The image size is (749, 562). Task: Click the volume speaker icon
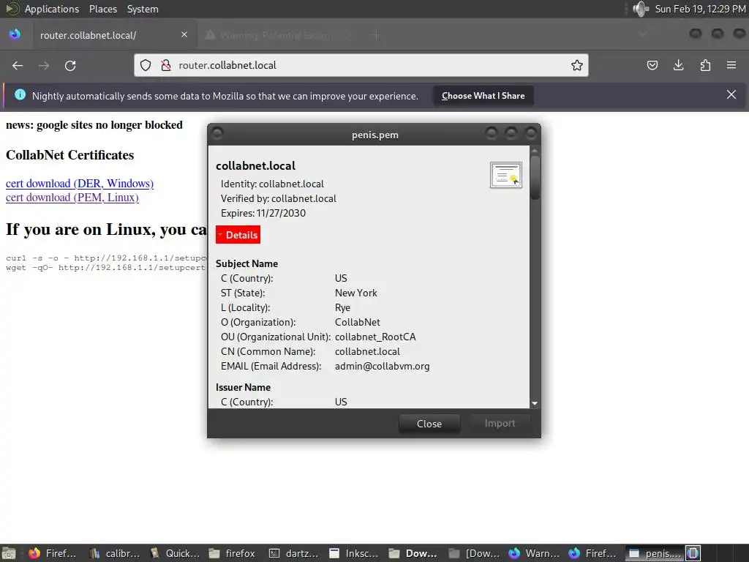[640, 9]
